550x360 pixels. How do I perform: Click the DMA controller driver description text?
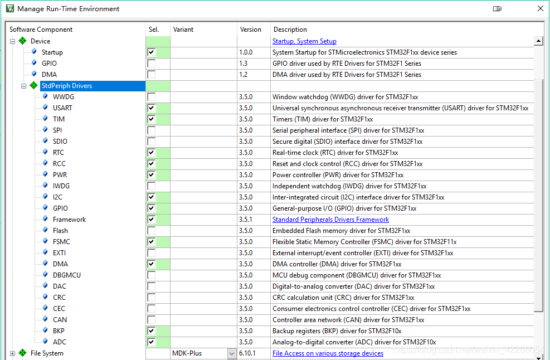[337, 264]
